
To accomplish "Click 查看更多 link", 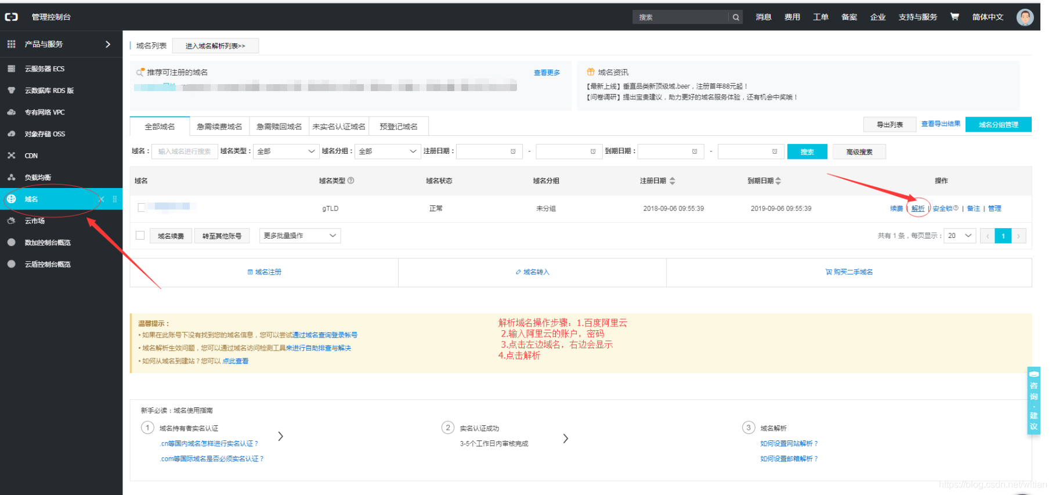I will pos(547,73).
